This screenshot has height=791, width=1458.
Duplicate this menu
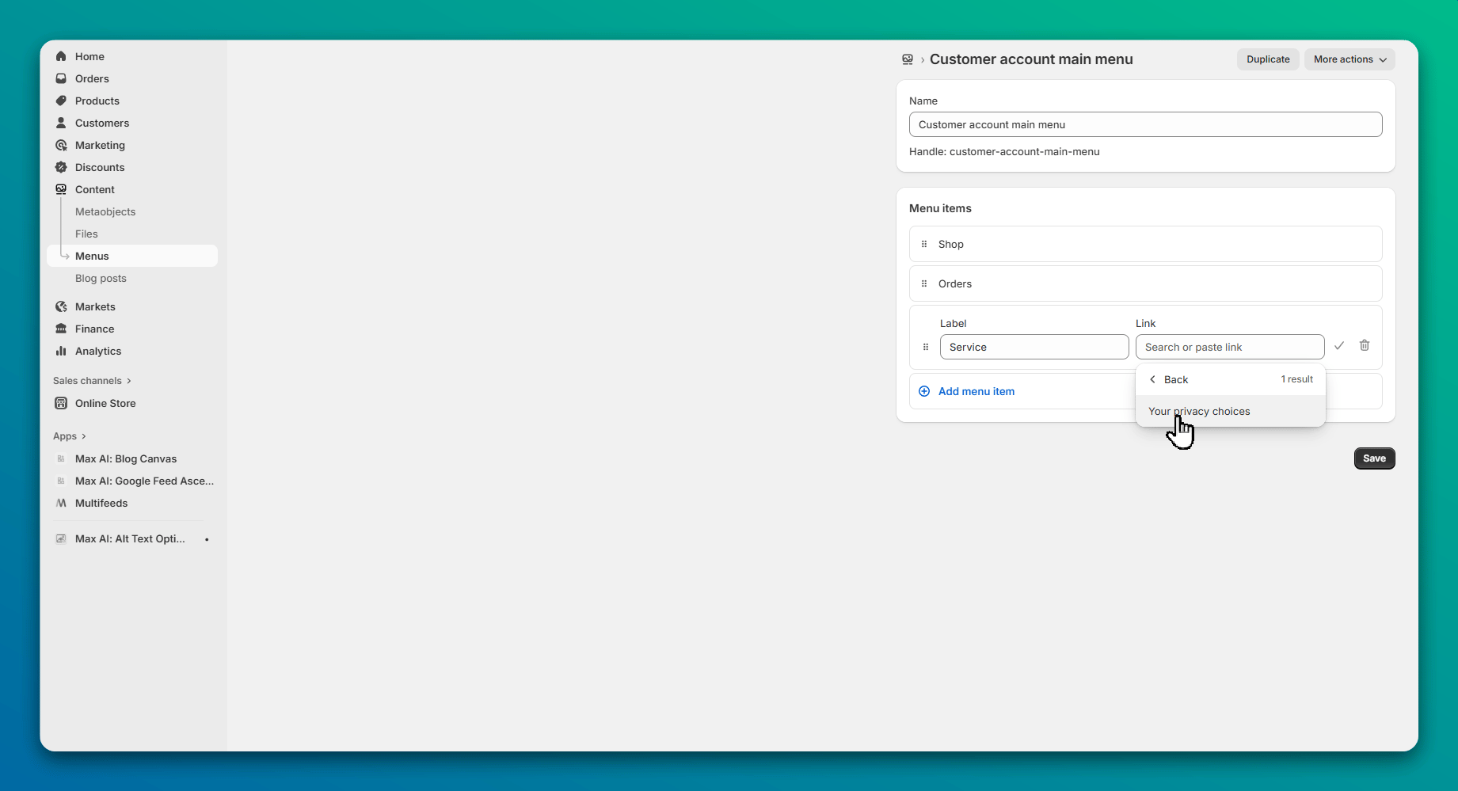point(1267,59)
